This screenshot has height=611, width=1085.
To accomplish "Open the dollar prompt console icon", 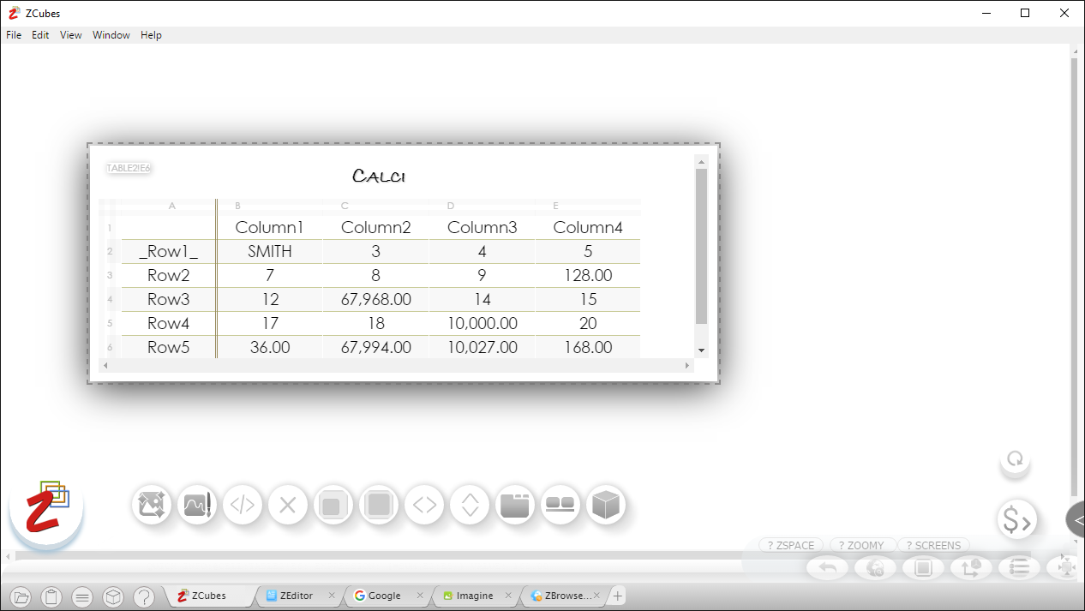I will 1017,519.
